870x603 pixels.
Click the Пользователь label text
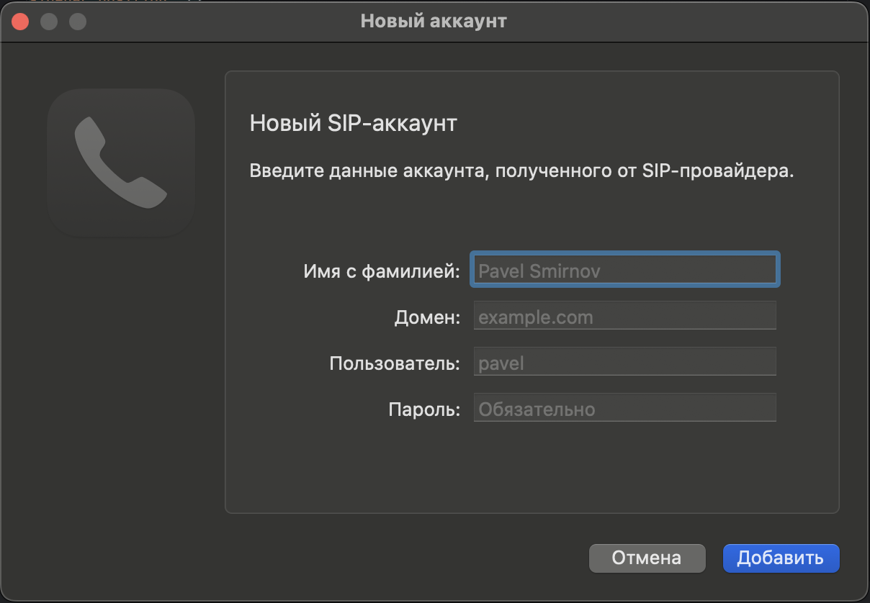(395, 363)
